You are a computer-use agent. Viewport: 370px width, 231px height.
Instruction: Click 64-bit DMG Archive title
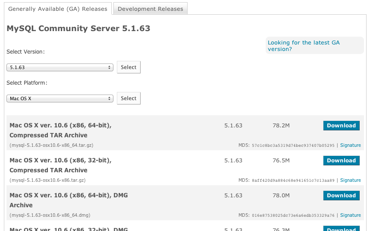point(69,200)
